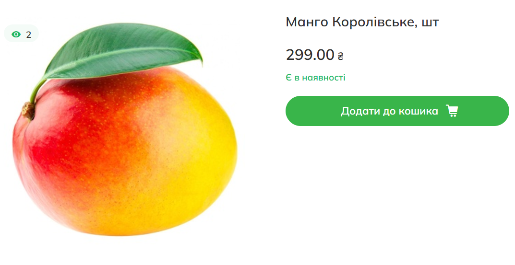515x265 pixels.
Task: Click the brown mango stem
Action: pyautogui.click(x=28, y=110)
